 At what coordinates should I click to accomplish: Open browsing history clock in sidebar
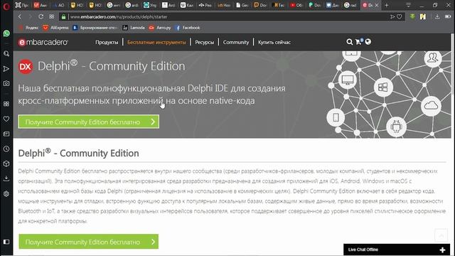(x=6, y=149)
